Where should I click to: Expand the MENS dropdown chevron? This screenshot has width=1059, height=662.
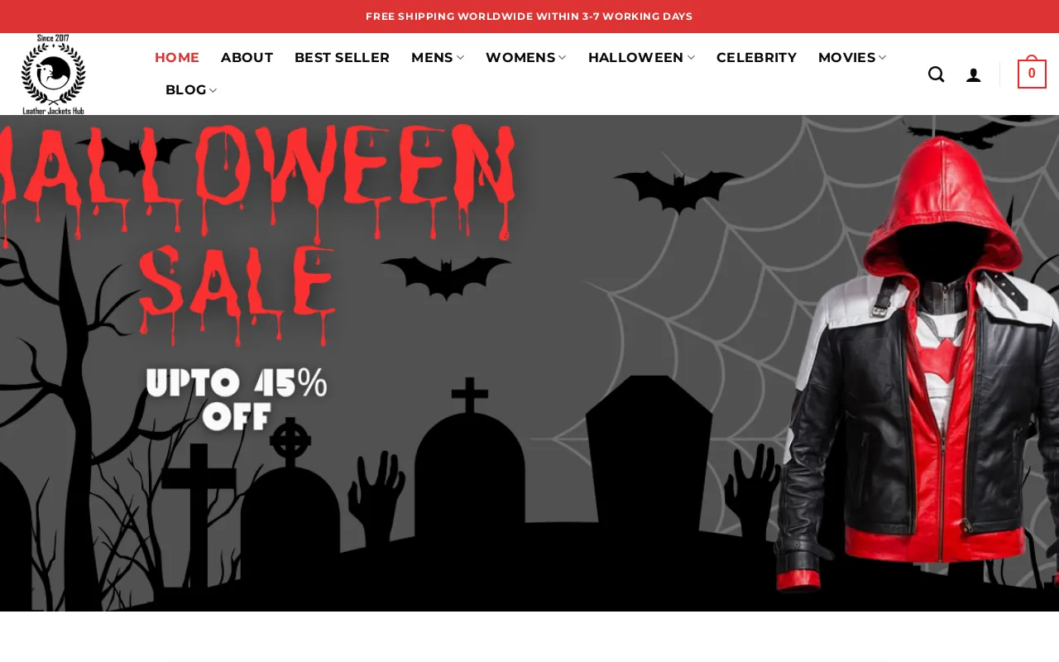(460, 57)
